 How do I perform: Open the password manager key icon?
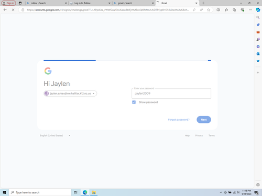pyautogui.click(x=194, y=10)
